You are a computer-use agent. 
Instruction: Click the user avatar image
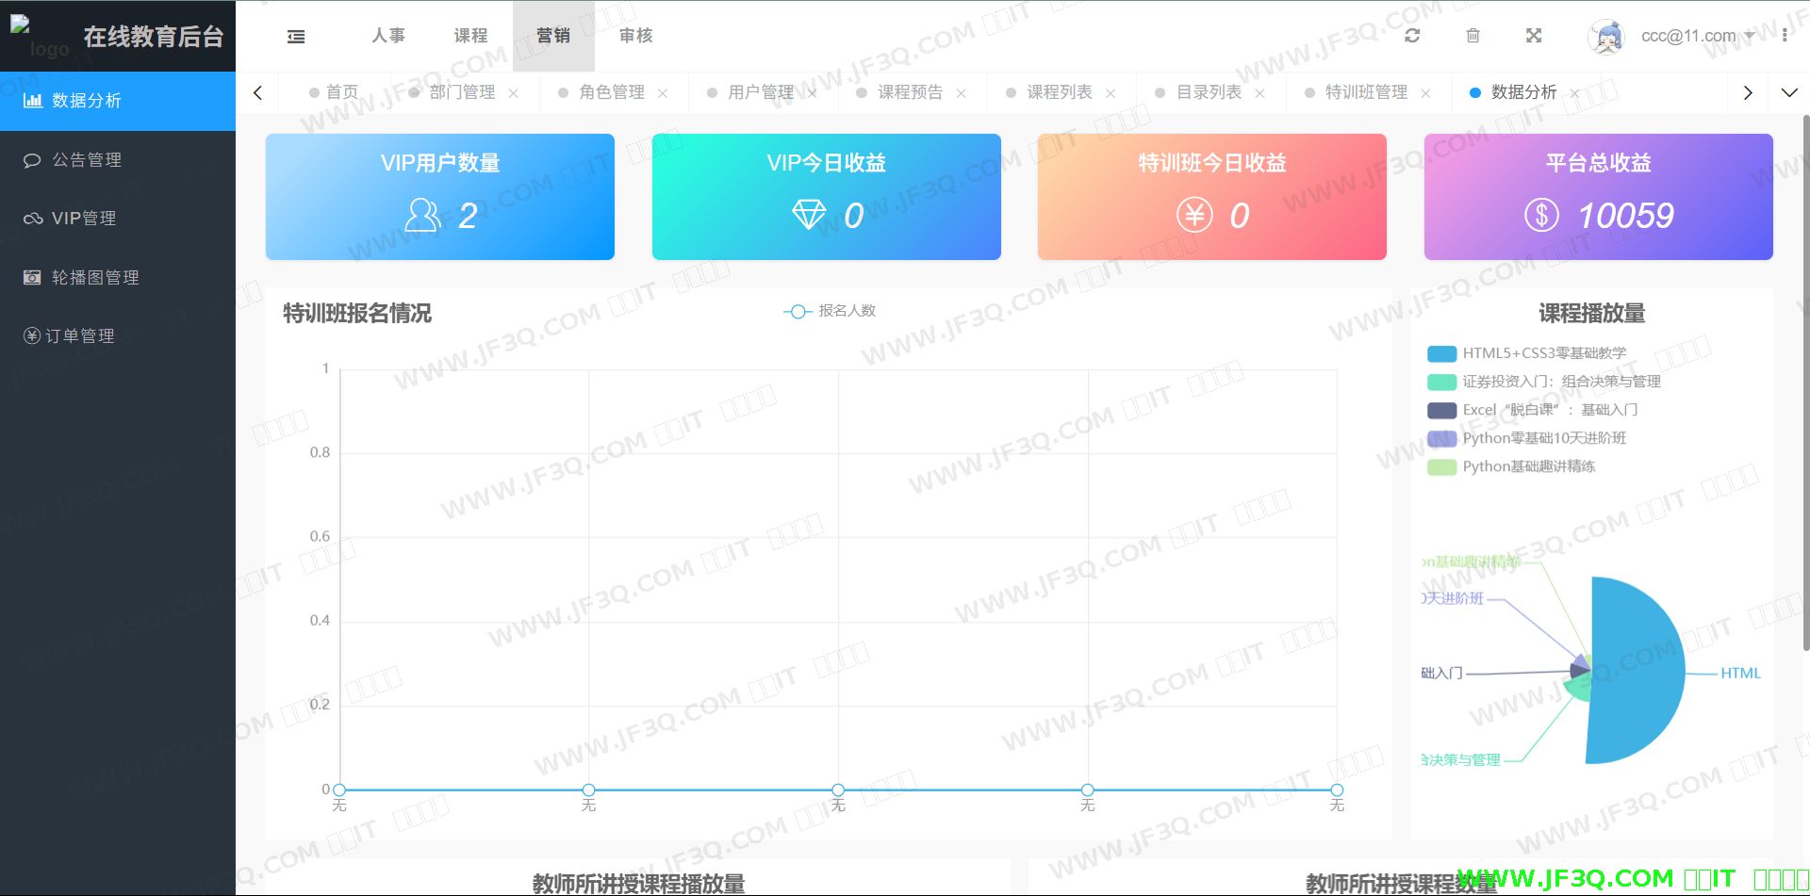[1606, 37]
